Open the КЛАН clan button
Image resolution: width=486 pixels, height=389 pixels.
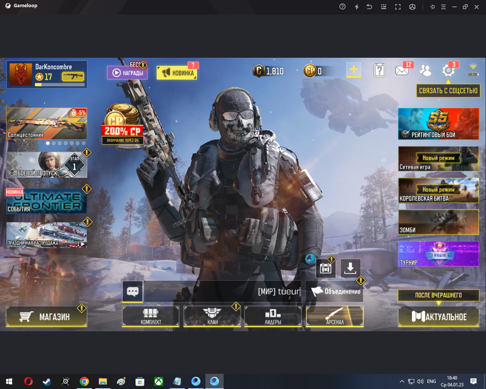point(212,316)
